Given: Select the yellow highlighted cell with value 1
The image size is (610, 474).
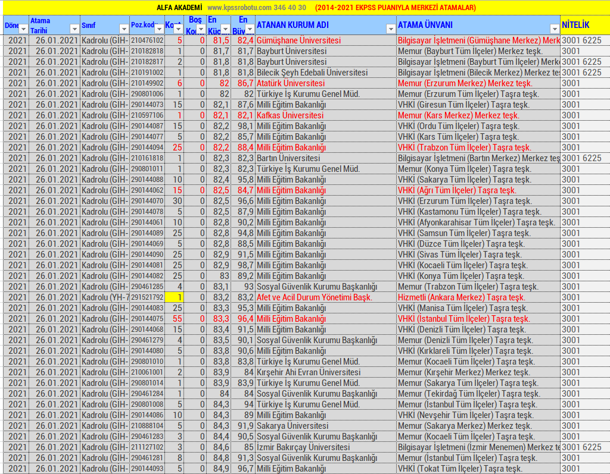Looking at the screenshot, I should pyautogui.click(x=174, y=297).
